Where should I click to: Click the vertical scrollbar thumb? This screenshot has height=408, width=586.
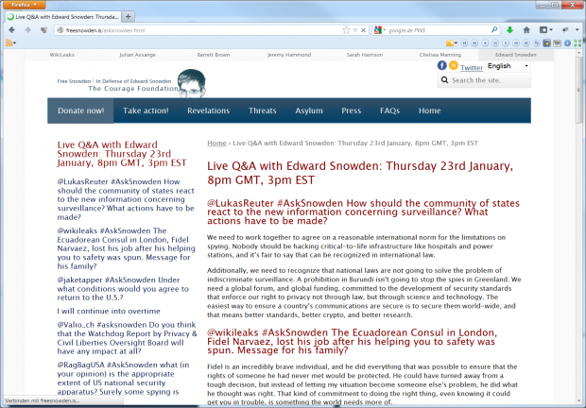pyautogui.click(x=578, y=91)
